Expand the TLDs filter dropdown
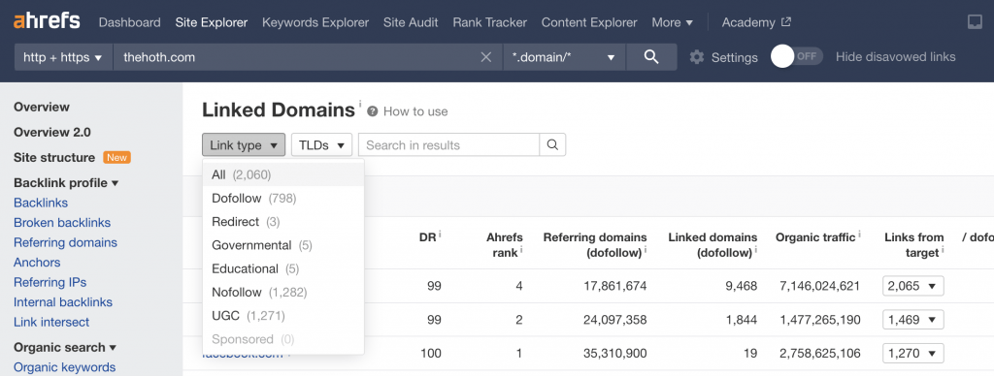Image resolution: width=994 pixels, height=376 pixels. (x=322, y=145)
